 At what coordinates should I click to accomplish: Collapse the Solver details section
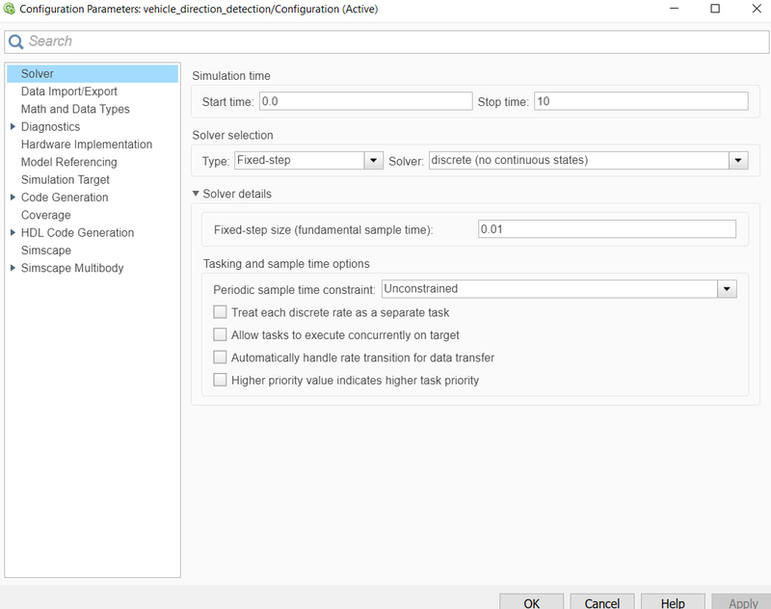196,194
